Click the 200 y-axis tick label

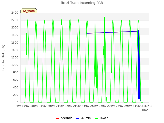(x=16, y=95)
